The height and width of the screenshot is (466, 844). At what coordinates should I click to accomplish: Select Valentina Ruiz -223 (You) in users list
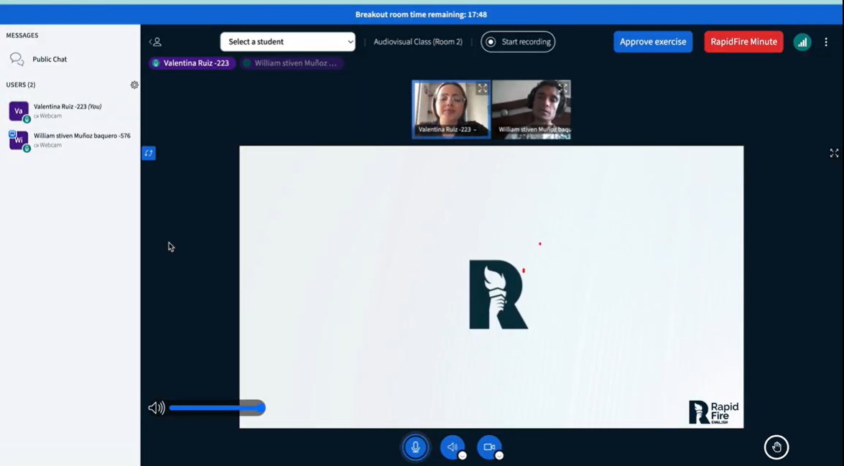(70, 111)
